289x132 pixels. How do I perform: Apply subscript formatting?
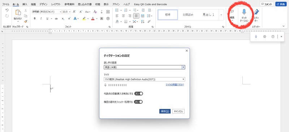pos(63,18)
